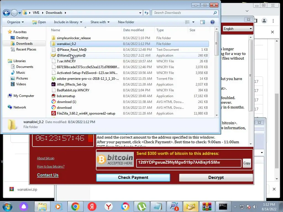
Task: Open the Share with dropdown
Action: (100, 22)
